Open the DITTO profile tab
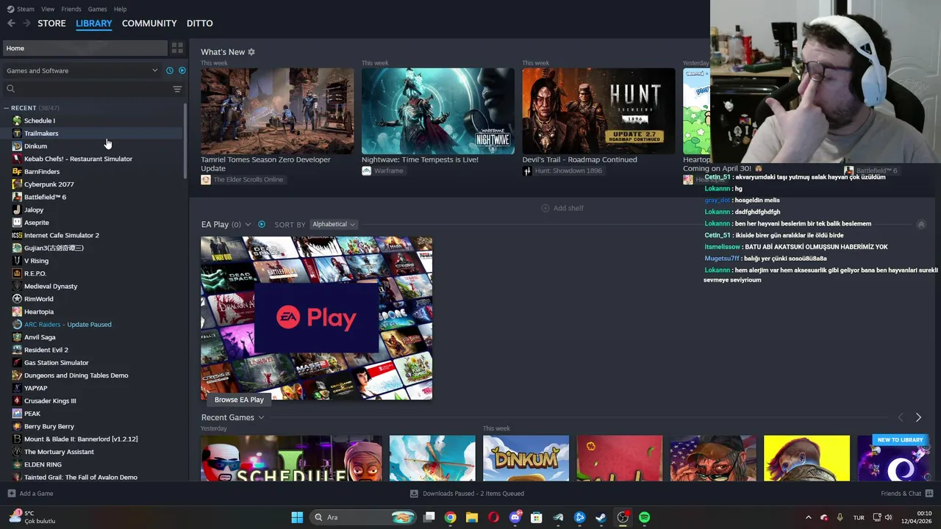 [200, 24]
